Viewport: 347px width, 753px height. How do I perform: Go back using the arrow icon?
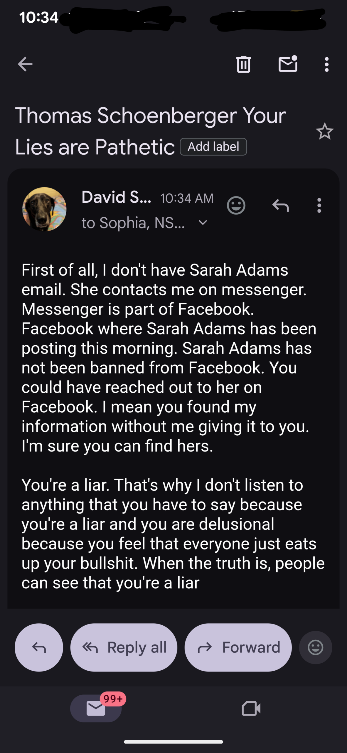pos(25,64)
